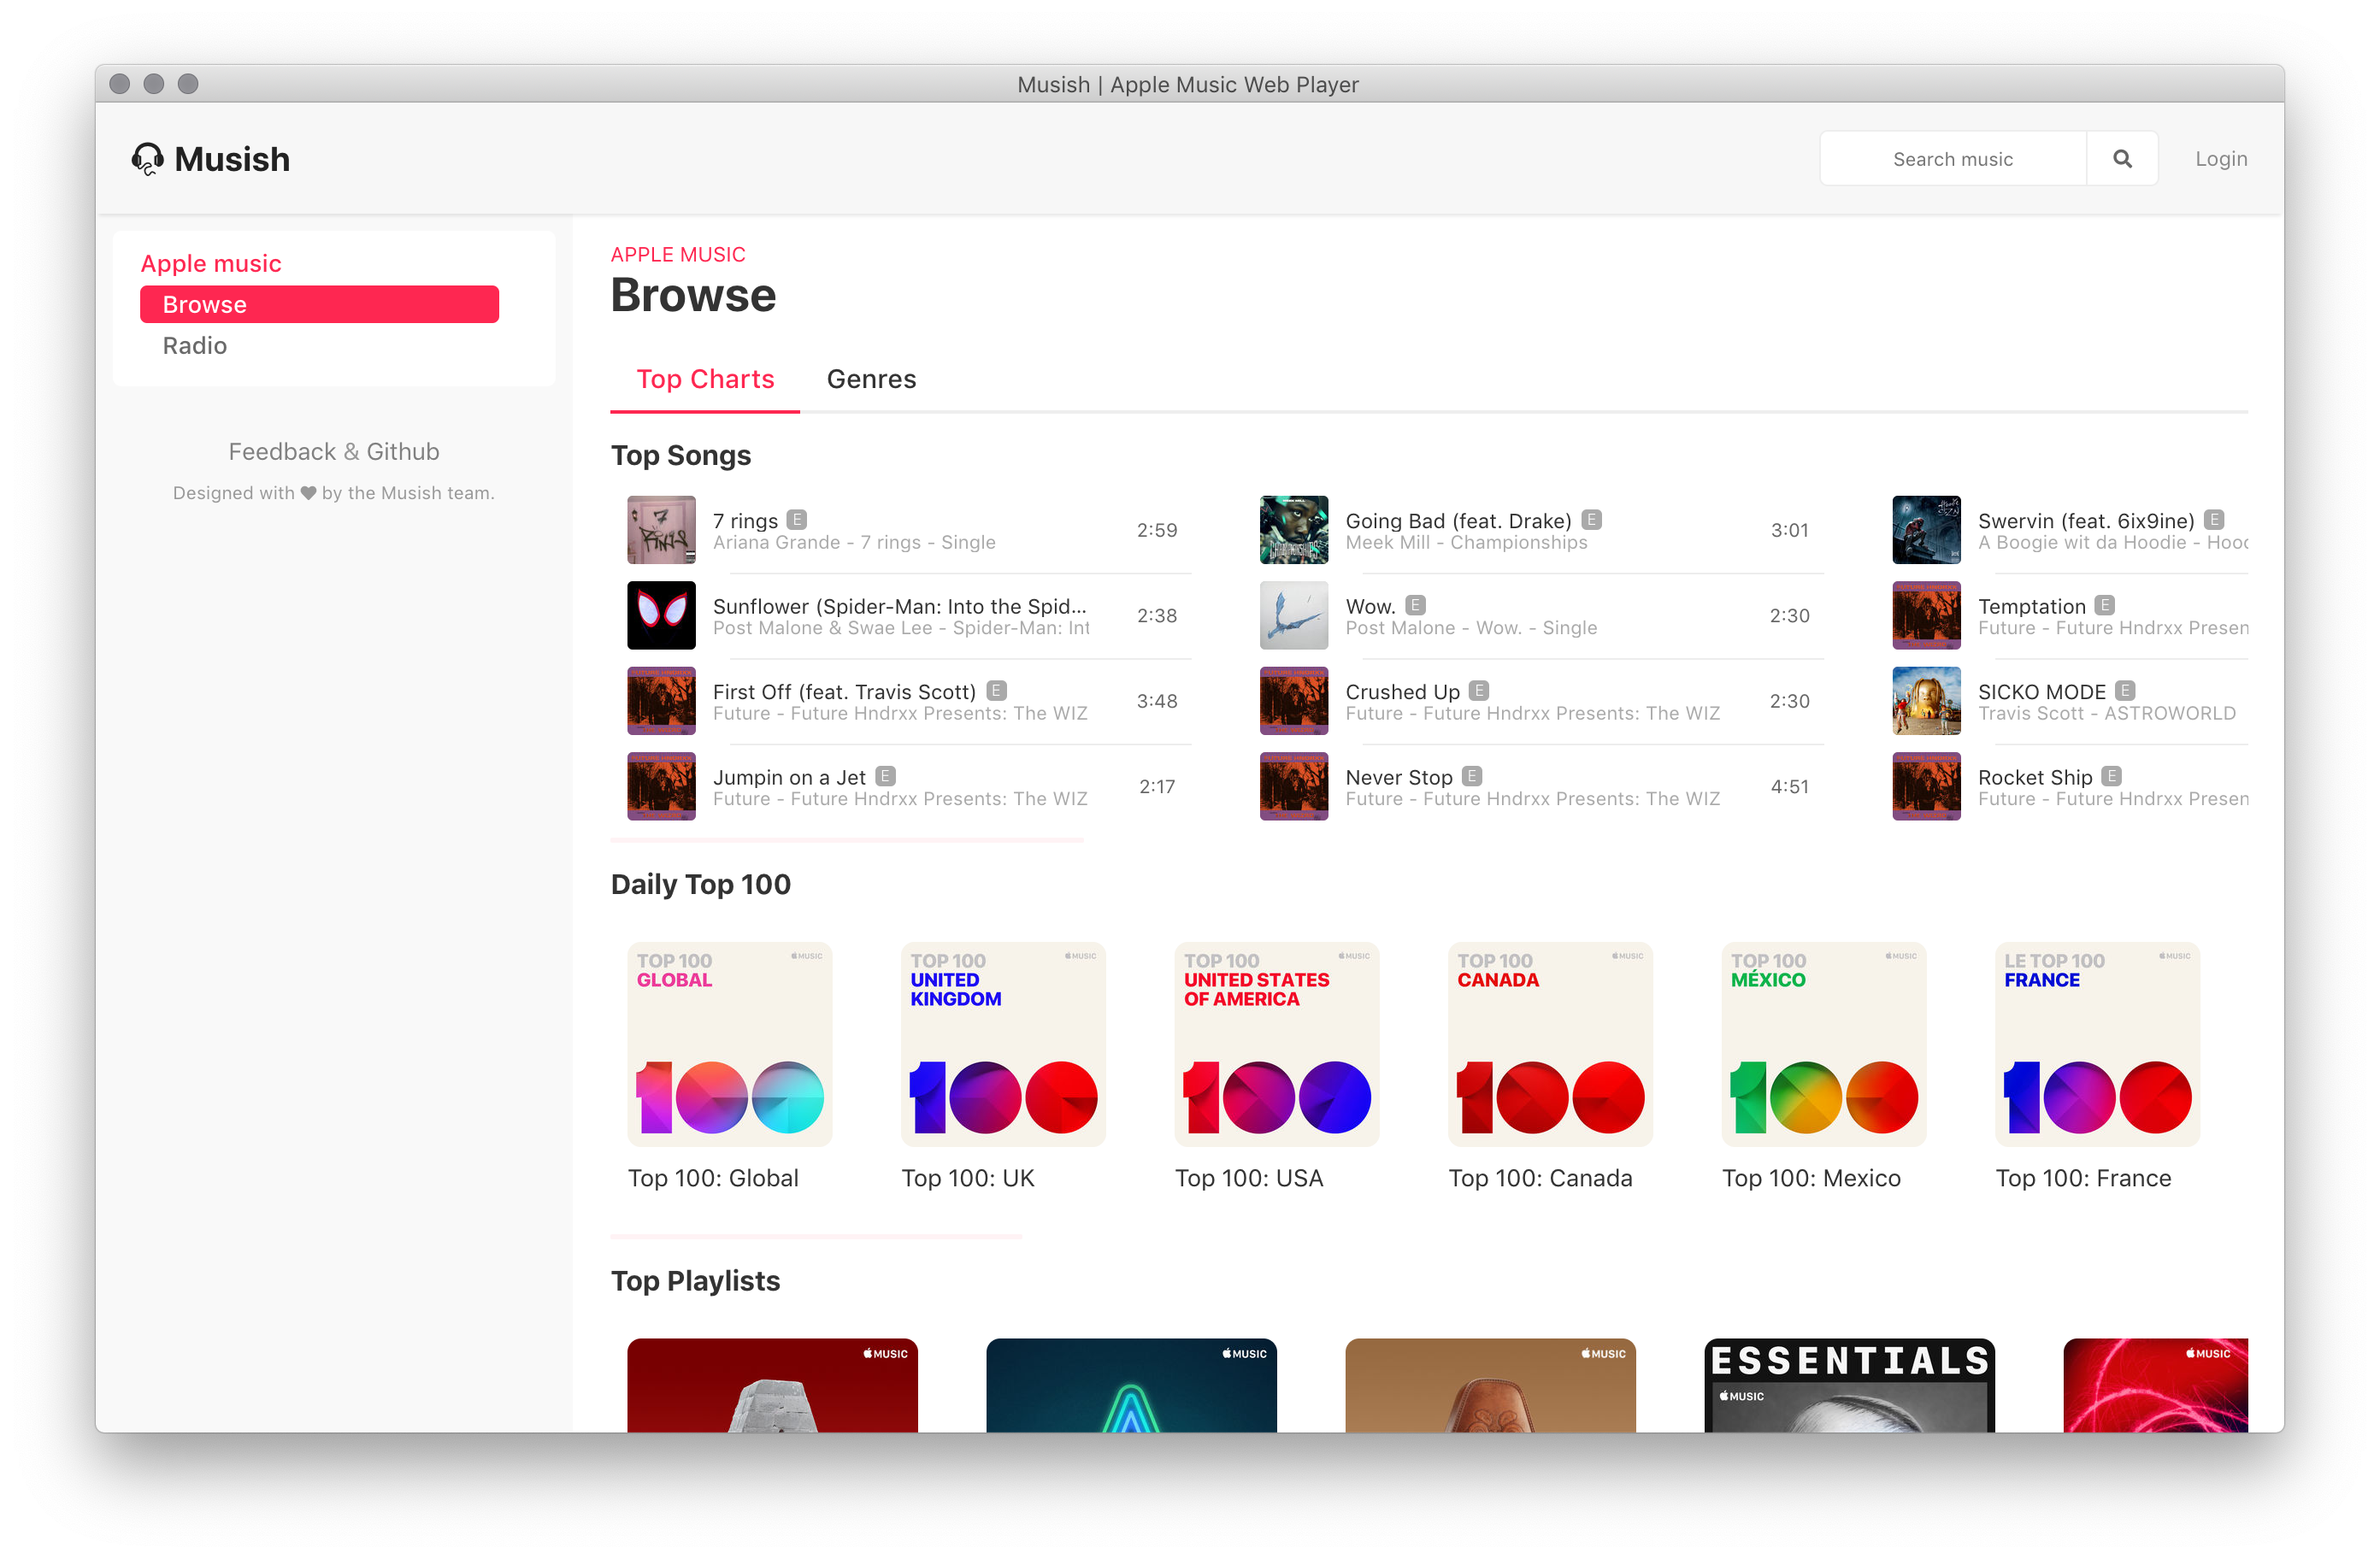Open the Top 100: Mexico cover art
This screenshot has height=1559, width=2380.
[x=1823, y=1044]
